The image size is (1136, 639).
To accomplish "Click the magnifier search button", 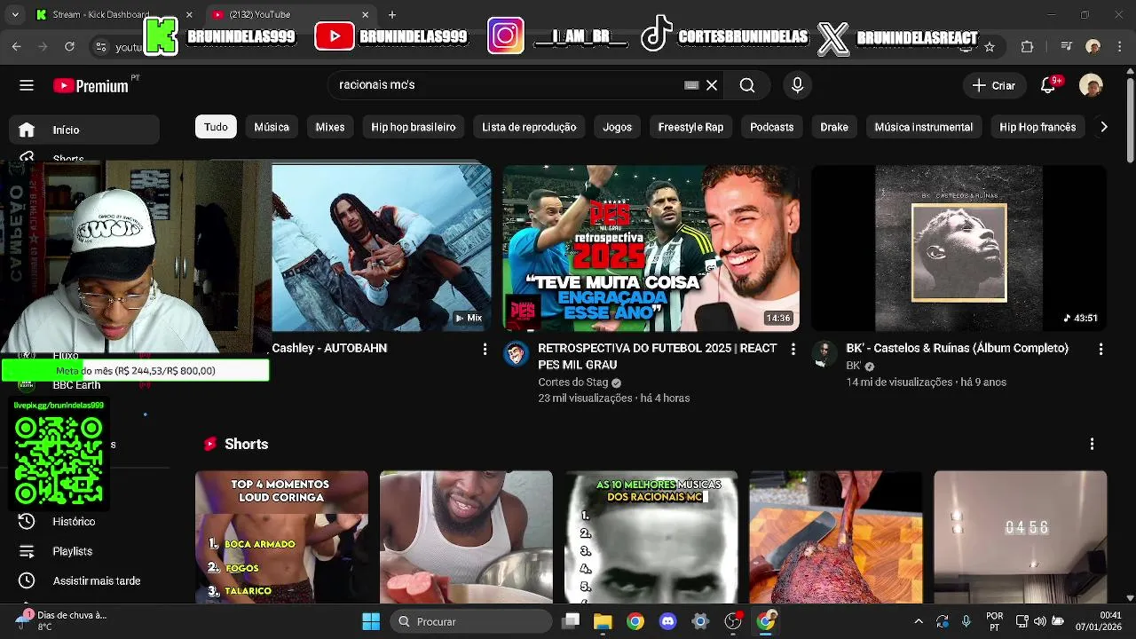I will pyautogui.click(x=747, y=85).
